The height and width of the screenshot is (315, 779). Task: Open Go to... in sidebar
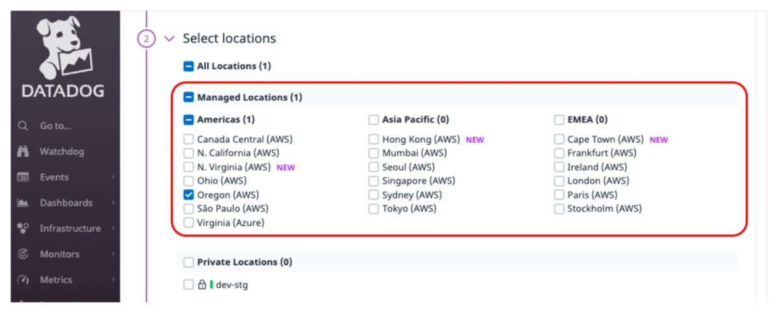coord(56,126)
